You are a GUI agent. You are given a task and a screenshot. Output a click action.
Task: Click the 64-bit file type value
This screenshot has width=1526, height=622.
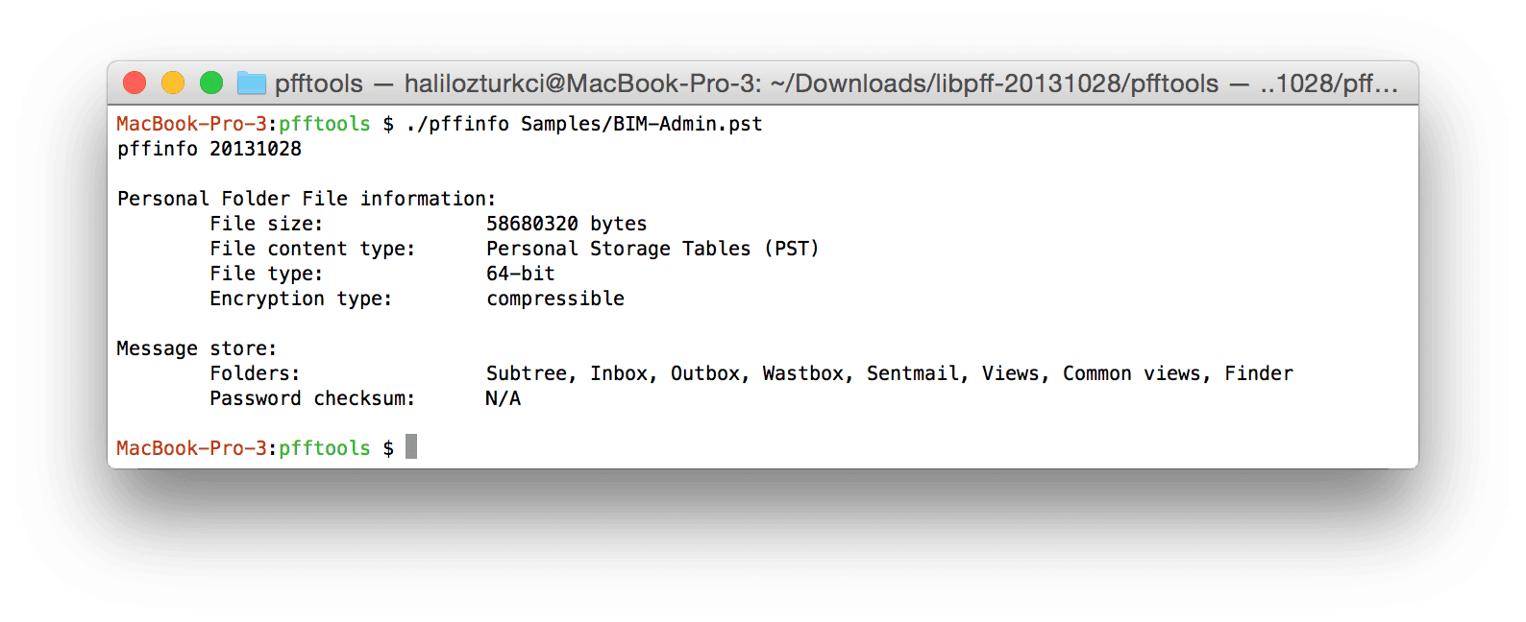pos(520,274)
